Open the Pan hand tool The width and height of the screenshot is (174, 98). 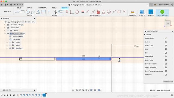[80, 90]
